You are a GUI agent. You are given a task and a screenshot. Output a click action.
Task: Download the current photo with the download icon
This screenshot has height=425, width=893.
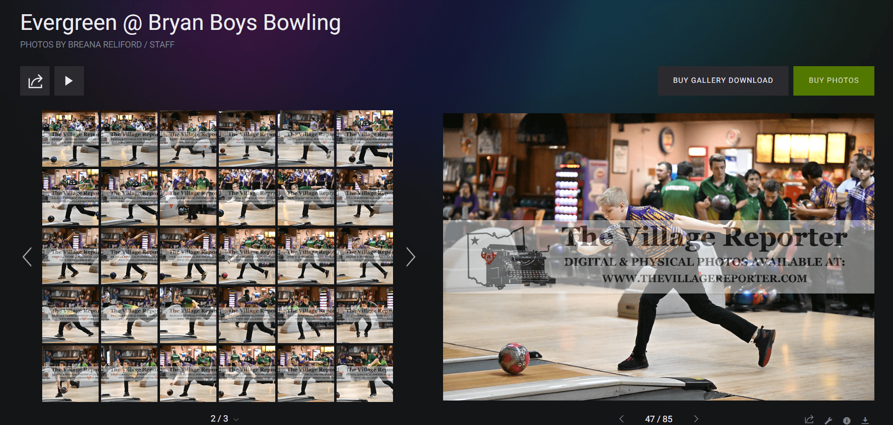tap(865, 420)
